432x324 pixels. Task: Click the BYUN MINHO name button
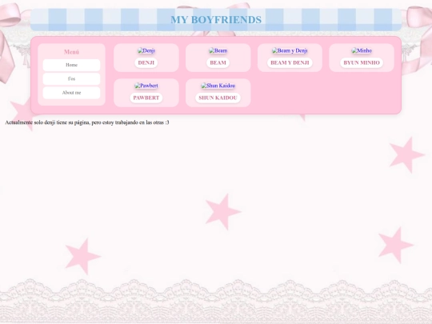(x=362, y=63)
